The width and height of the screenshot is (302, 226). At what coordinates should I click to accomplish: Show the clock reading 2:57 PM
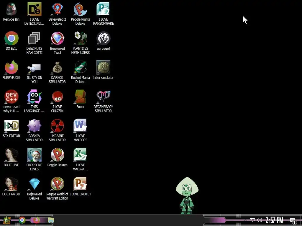tap(275, 220)
